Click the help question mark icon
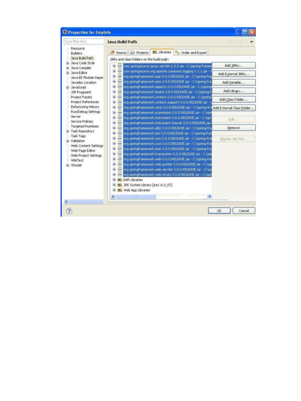This screenshot has height=401, width=301. pyautogui.click(x=69, y=211)
